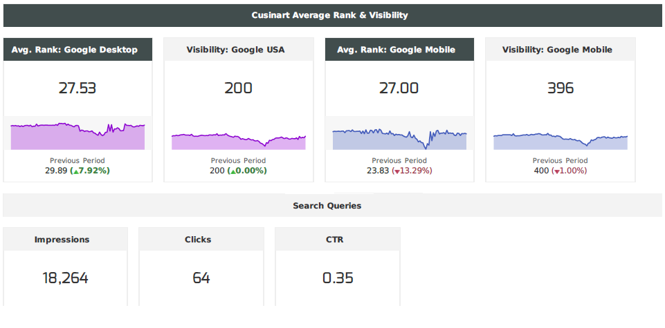This screenshot has height=328, width=665.
Task: Click the 200 Google USA visibility value
Action: 238,88
